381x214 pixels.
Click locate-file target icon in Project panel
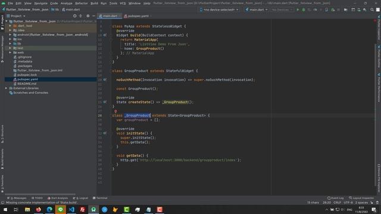(75, 16)
